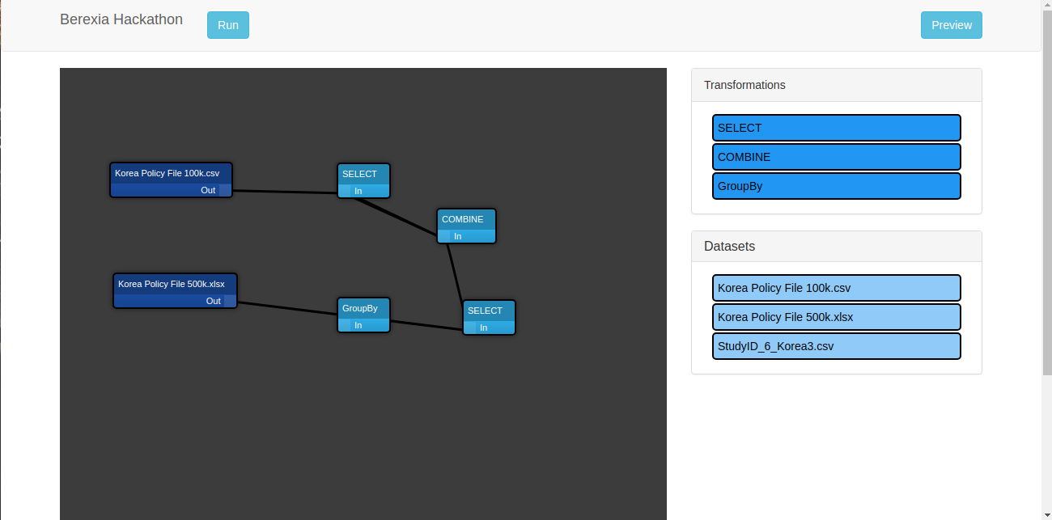
Task: Click the Out port of the 100k.csv node
Action: click(225, 190)
